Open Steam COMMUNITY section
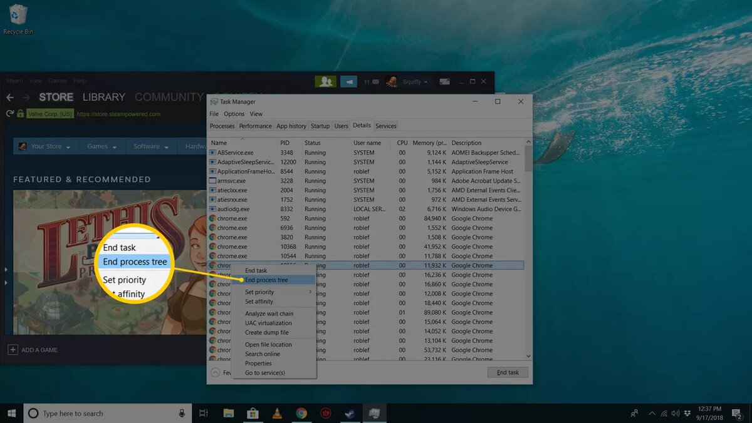Screen dimensions: 752x423 click(169, 97)
